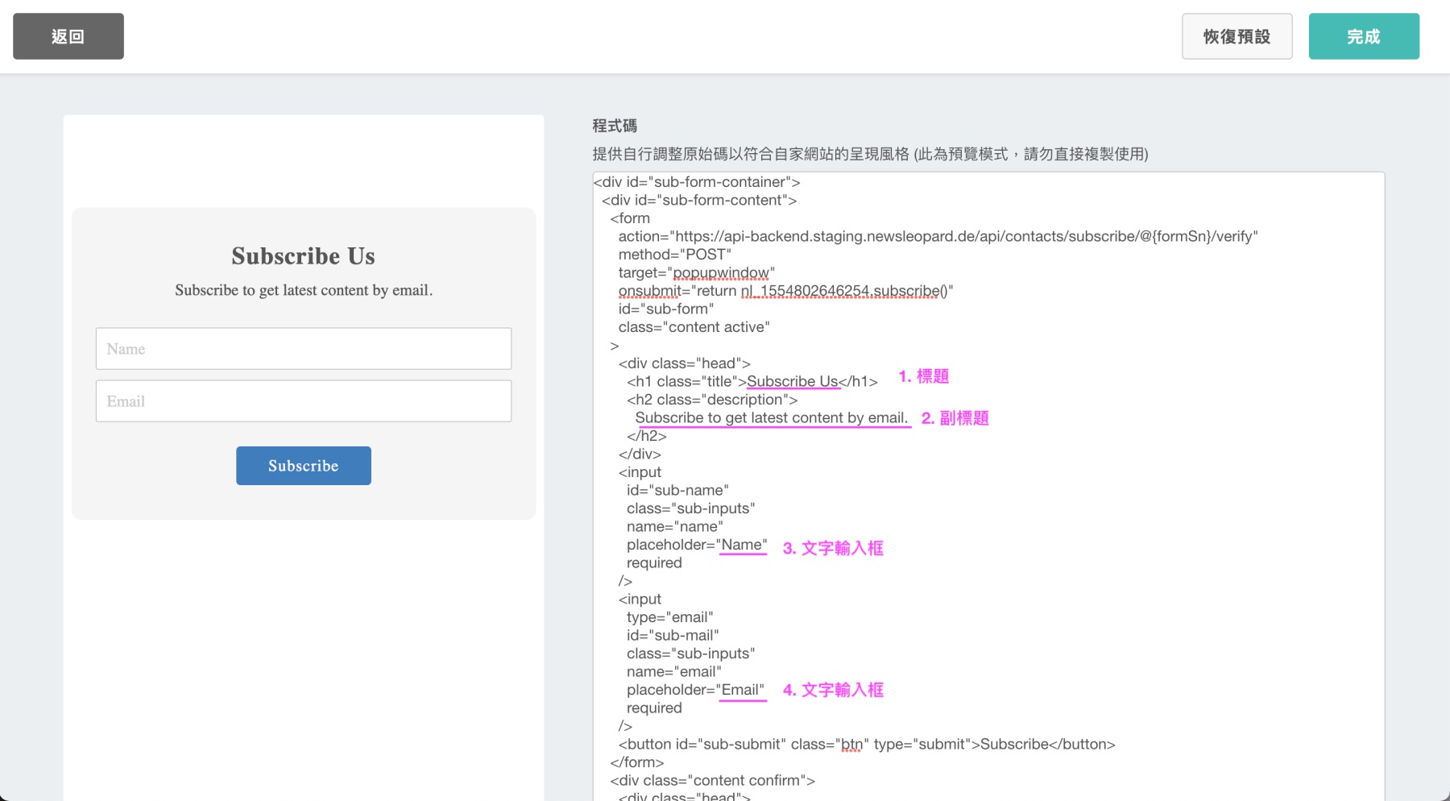Click the action URL line in the code
The height and width of the screenshot is (801, 1450).
tap(938, 236)
